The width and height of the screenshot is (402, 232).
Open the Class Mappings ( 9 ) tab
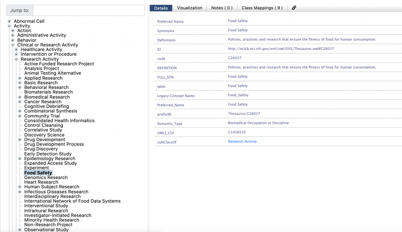pyautogui.click(x=262, y=8)
